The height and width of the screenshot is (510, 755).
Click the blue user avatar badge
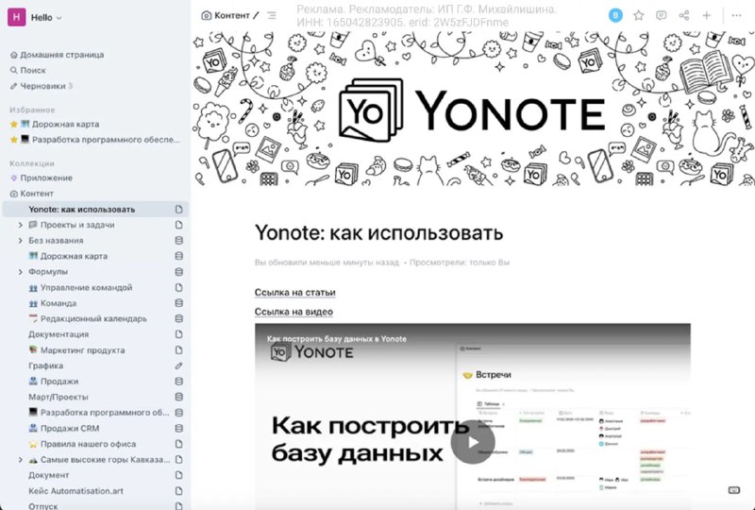click(615, 15)
